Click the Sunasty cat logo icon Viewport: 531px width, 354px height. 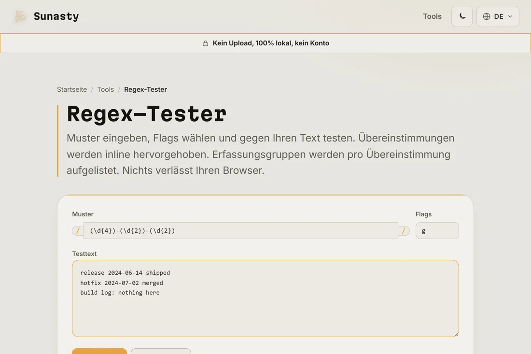20,16
